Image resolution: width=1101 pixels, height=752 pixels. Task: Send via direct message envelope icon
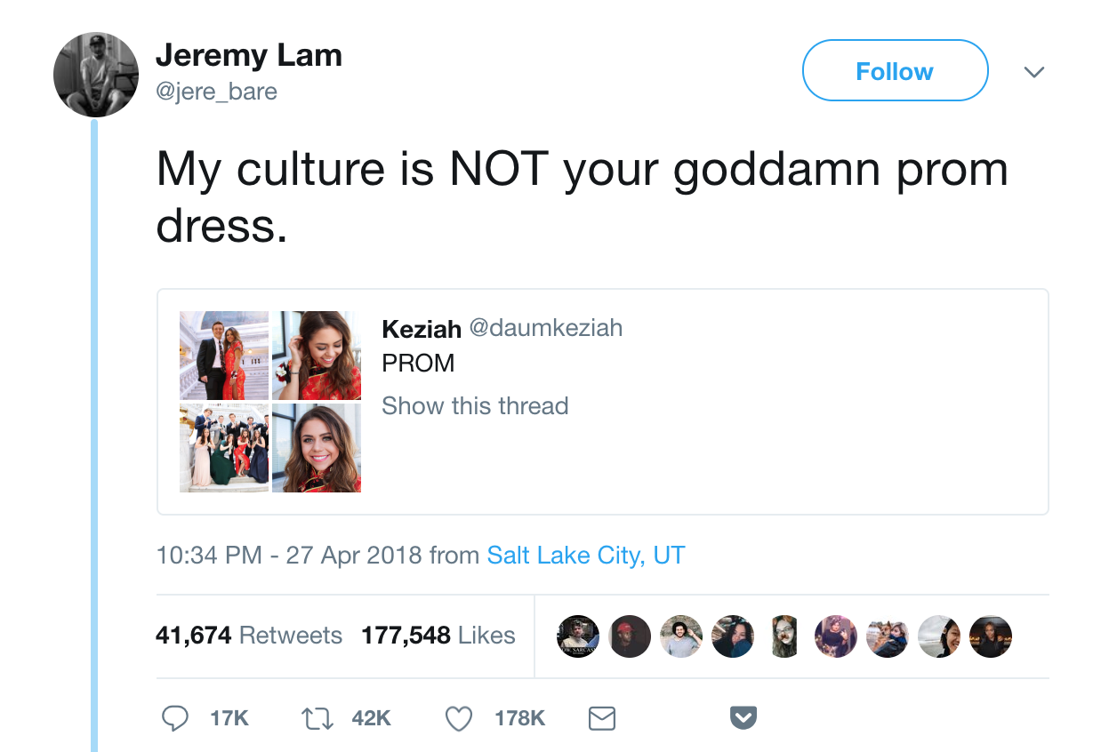[x=602, y=718]
